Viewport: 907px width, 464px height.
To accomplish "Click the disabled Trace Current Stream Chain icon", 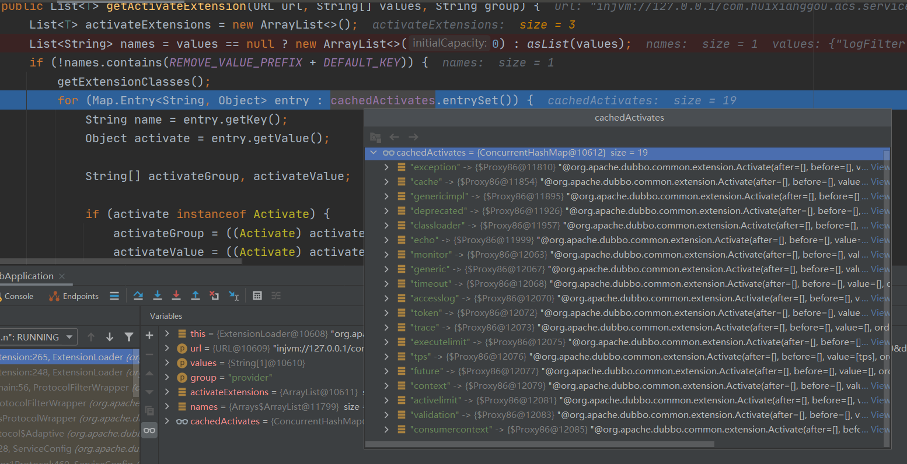I will point(276,296).
